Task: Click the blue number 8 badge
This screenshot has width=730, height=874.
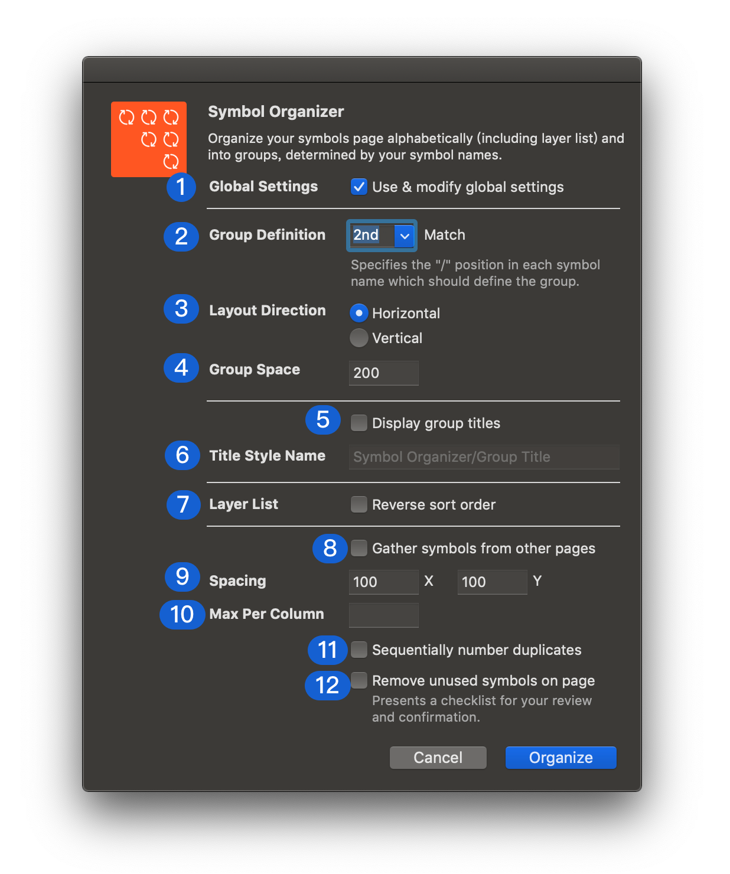Action: [330, 549]
